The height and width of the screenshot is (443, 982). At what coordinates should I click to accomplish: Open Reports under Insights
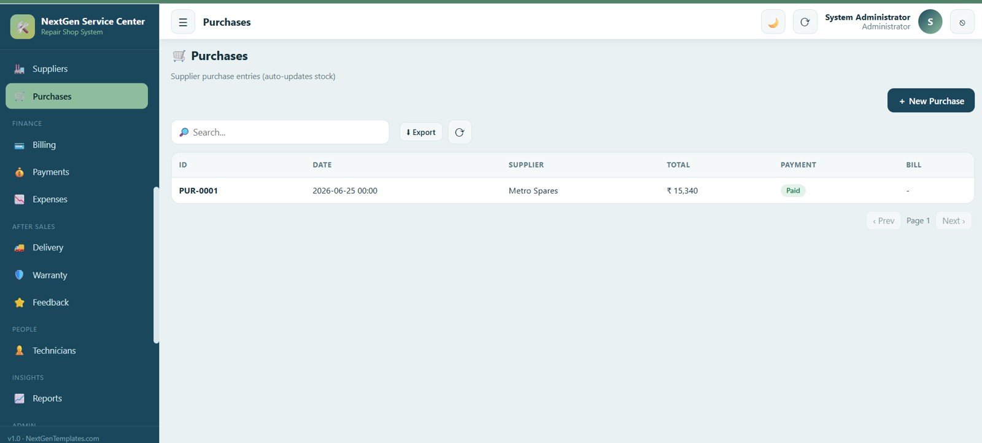pyautogui.click(x=77, y=399)
